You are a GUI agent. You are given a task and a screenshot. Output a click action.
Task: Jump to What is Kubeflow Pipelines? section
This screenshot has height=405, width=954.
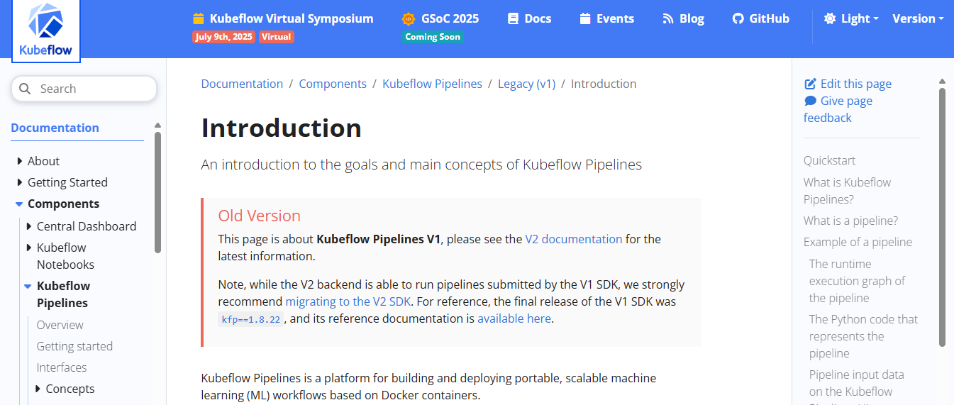(847, 191)
